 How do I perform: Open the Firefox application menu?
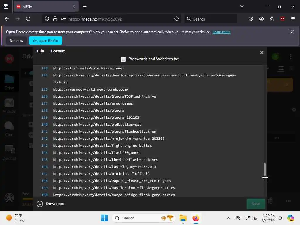tap(293, 19)
